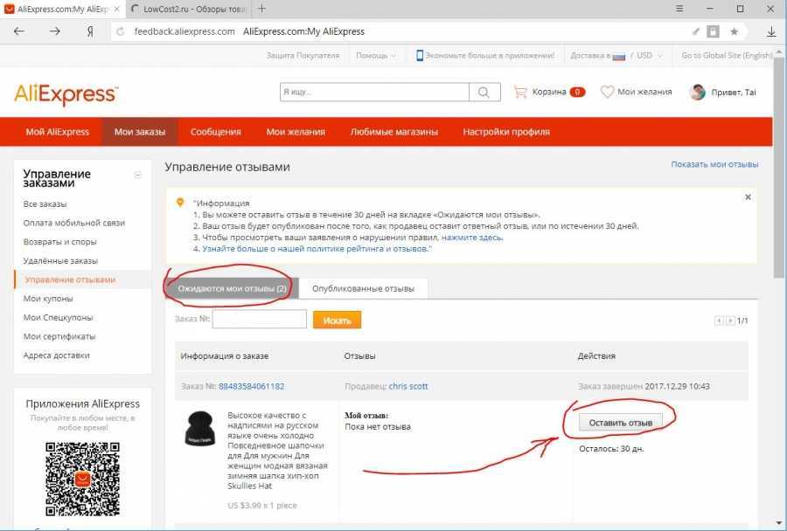Viewport: 787px width, 531px height.
Task: Open Мои желания in the red menu
Action: point(296,132)
